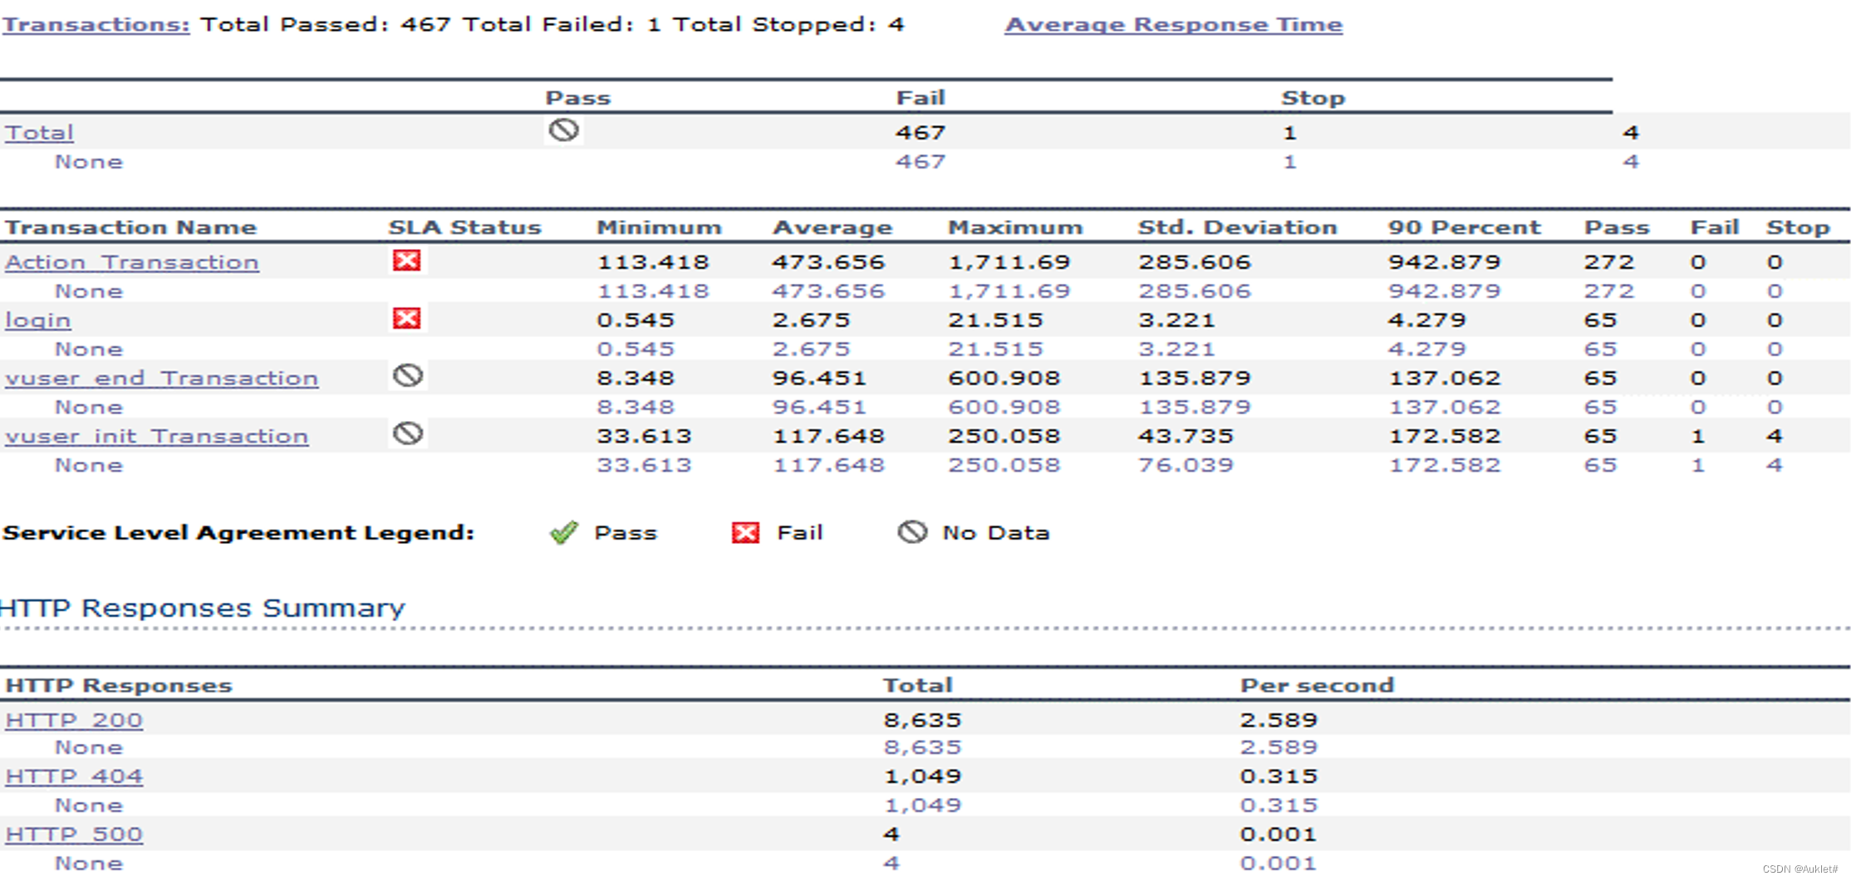Open the HTTP_200 link
The height and width of the screenshot is (881, 1851).
pos(74,720)
